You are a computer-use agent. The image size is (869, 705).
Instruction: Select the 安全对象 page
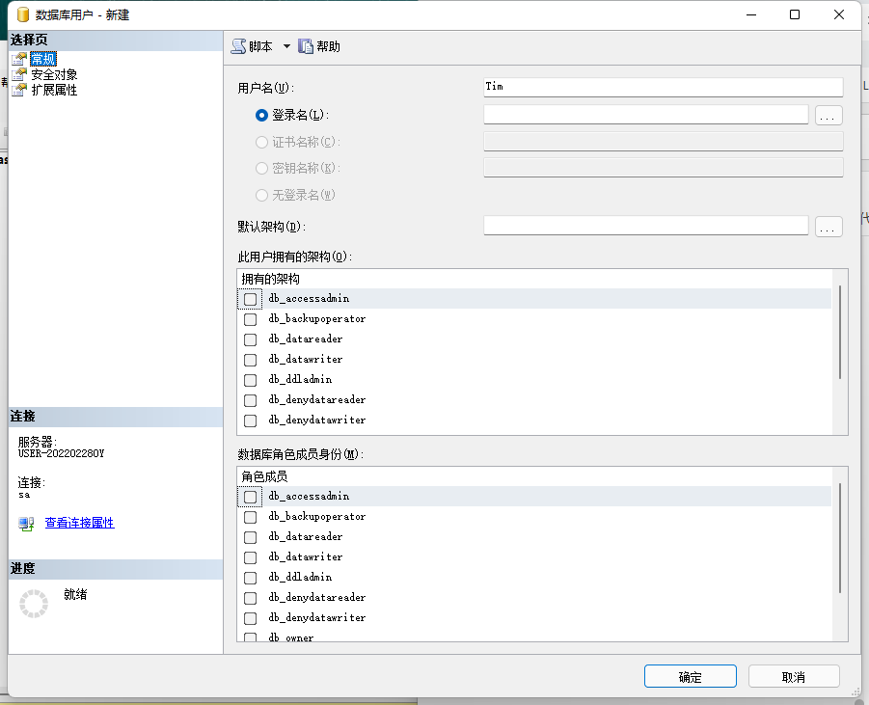[x=54, y=74]
